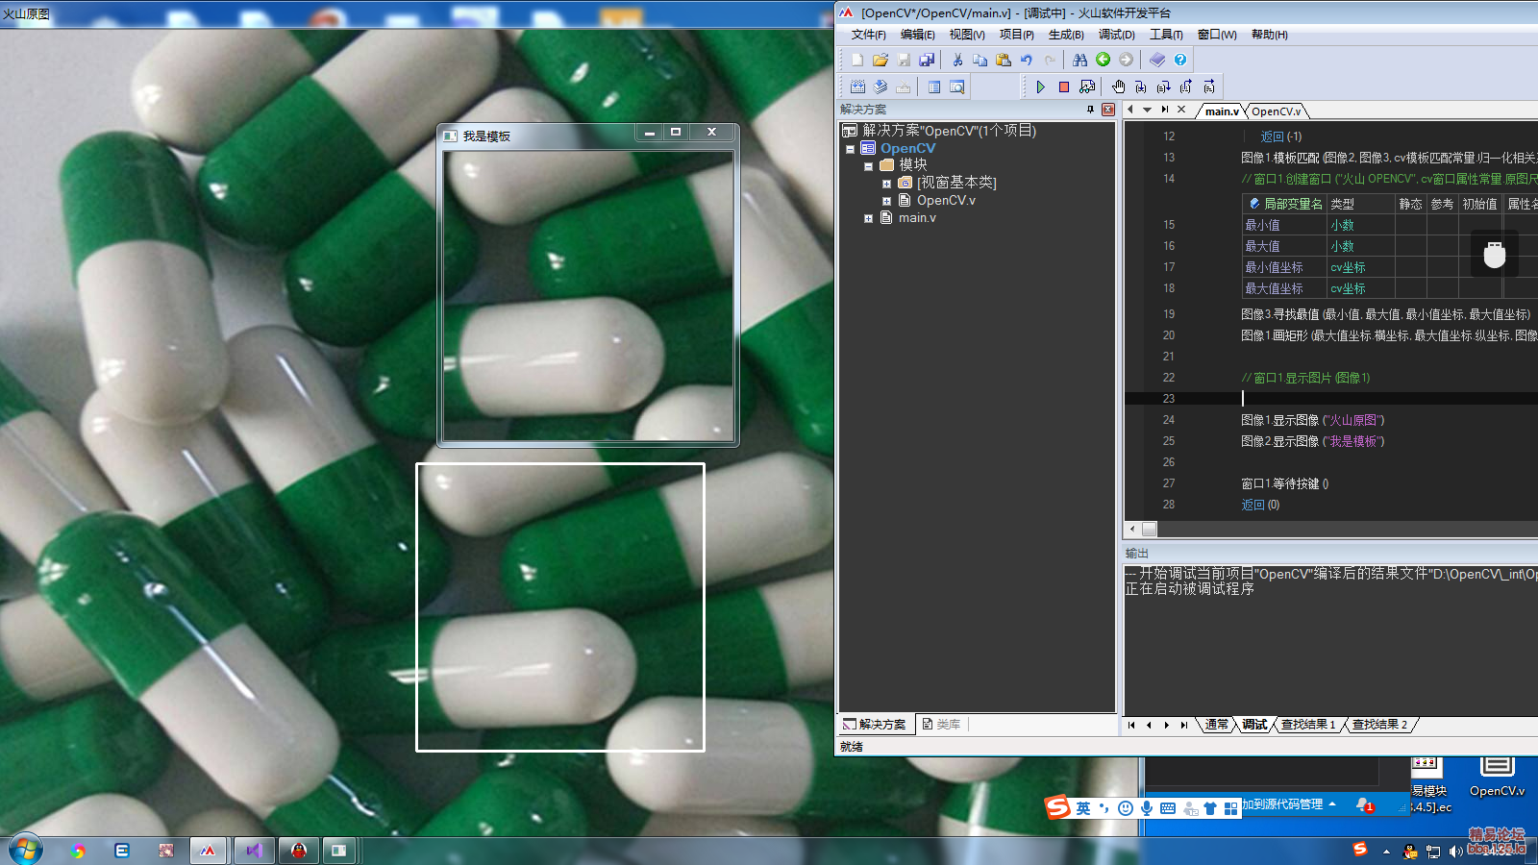
Task: Click the Visual Studio taskbar icon
Action: point(254,851)
